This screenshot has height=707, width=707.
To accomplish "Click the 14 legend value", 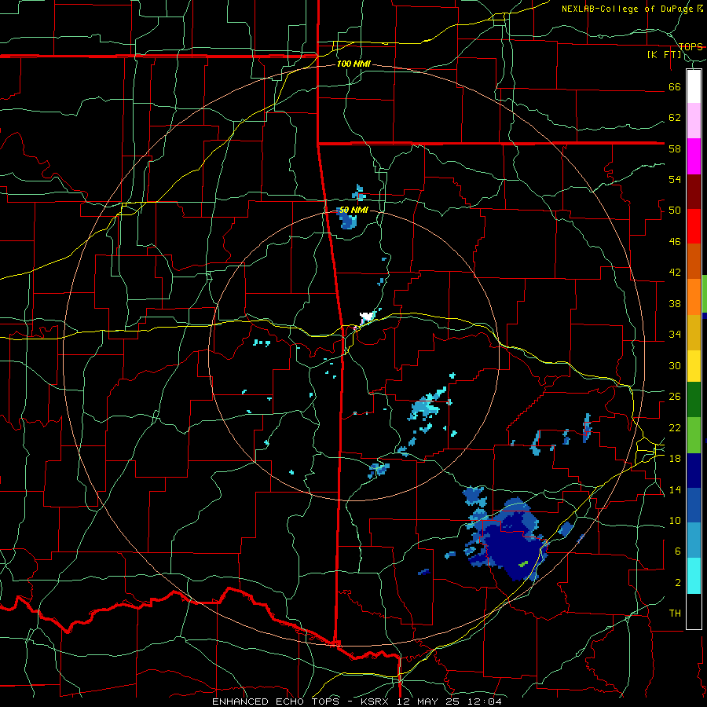I will point(675,489).
